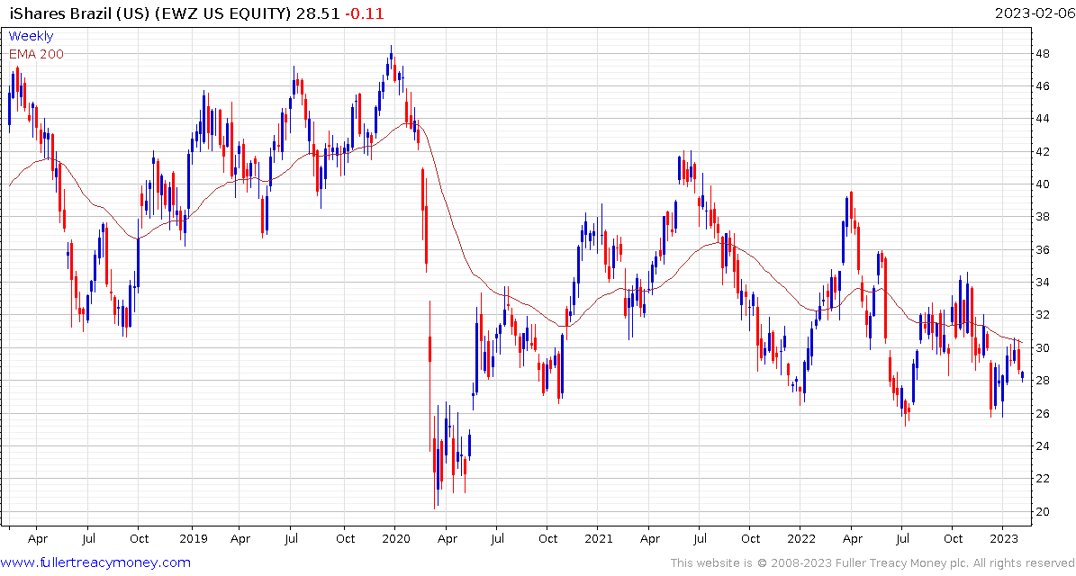The image size is (1076, 576).
Task: Select the 24 price axis label
Action: pyautogui.click(x=1044, y=445)
